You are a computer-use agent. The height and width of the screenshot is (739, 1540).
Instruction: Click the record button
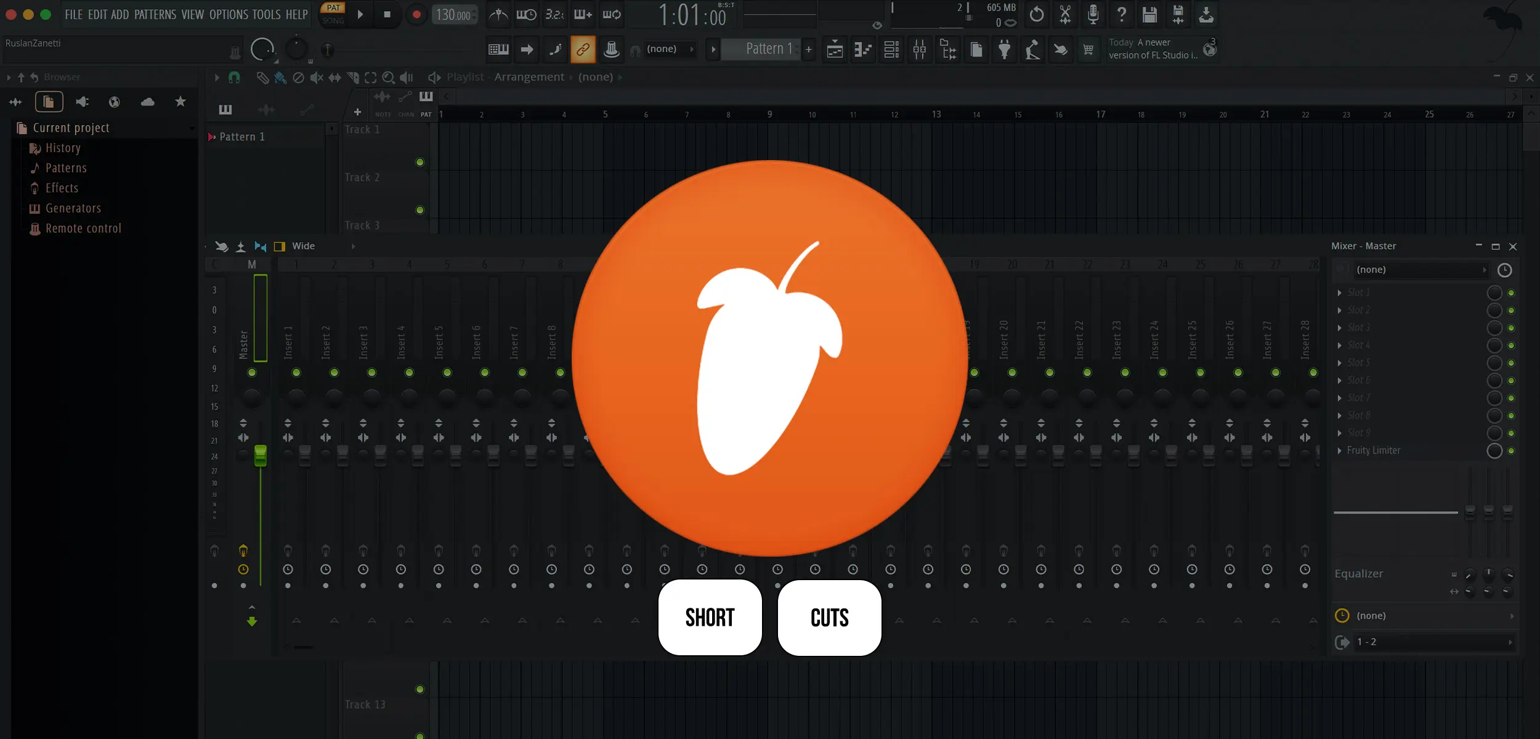click(416, 14)
